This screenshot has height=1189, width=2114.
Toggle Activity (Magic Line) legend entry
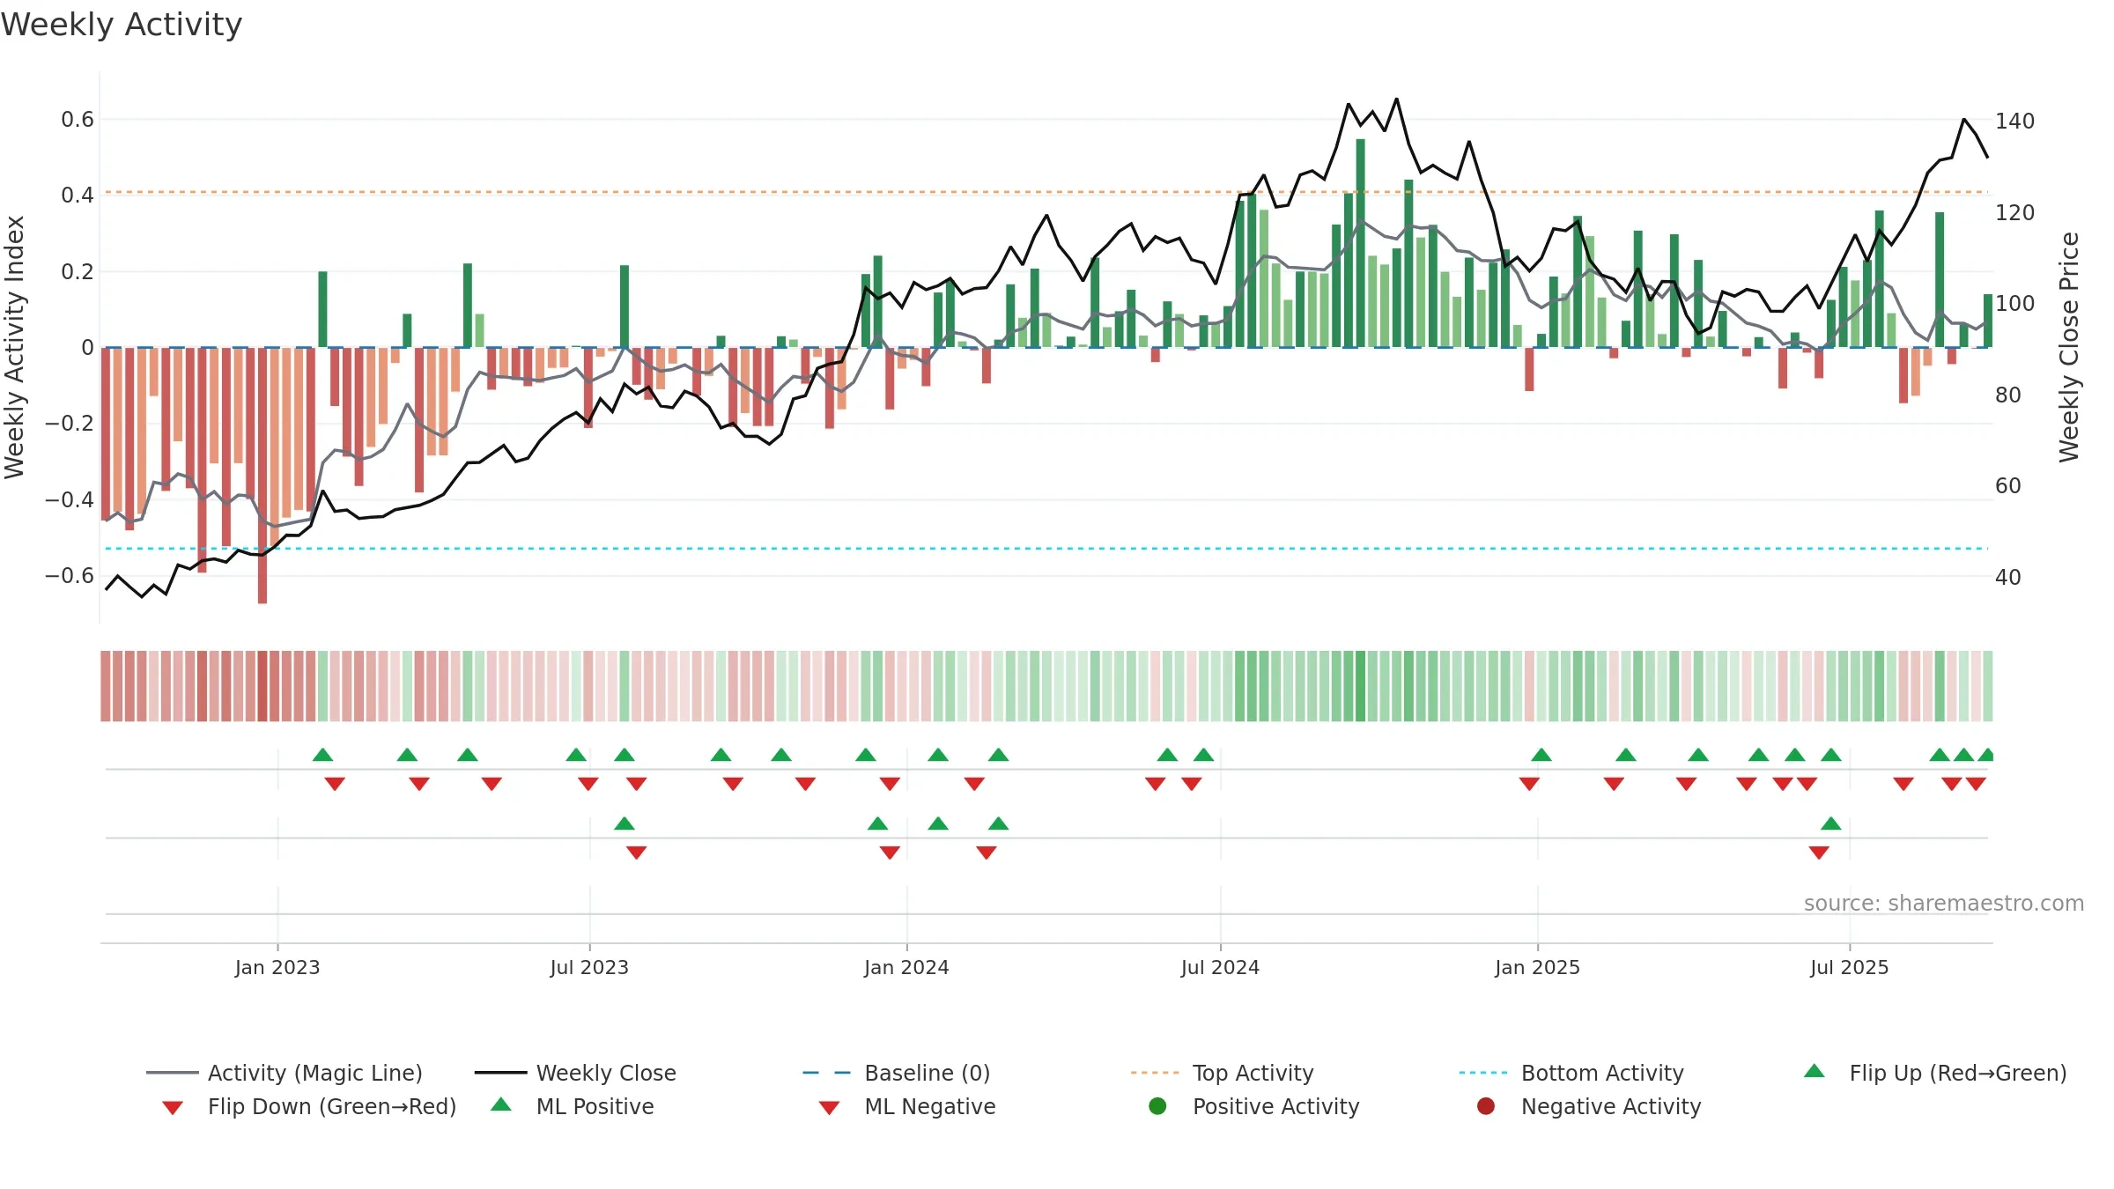[x=285, y=1073]
